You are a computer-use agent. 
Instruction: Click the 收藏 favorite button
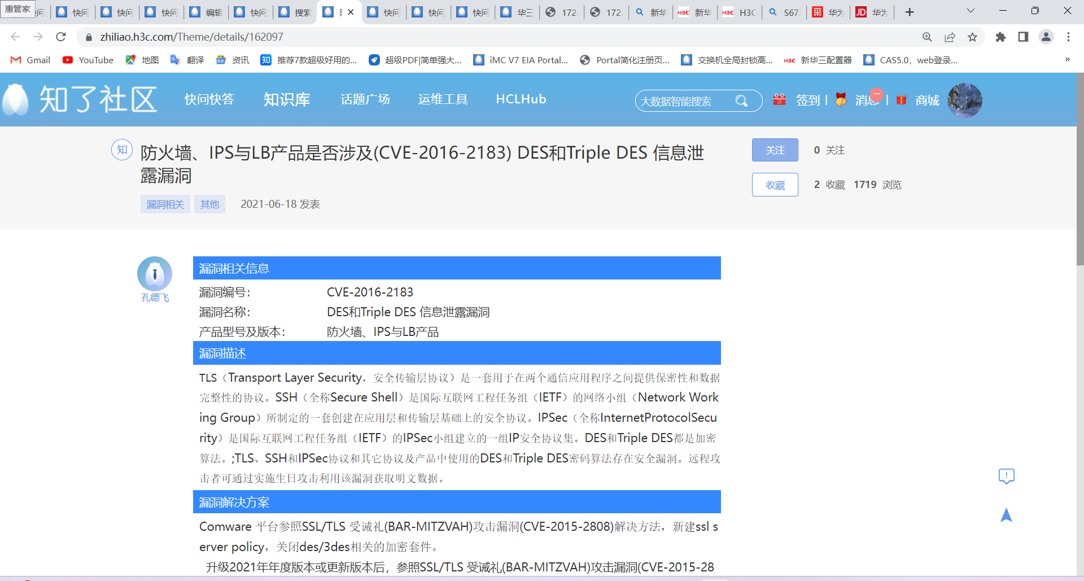pos(775,185)
